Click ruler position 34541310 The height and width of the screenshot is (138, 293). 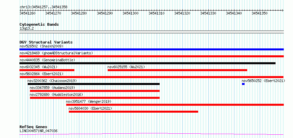coord(157,13)
